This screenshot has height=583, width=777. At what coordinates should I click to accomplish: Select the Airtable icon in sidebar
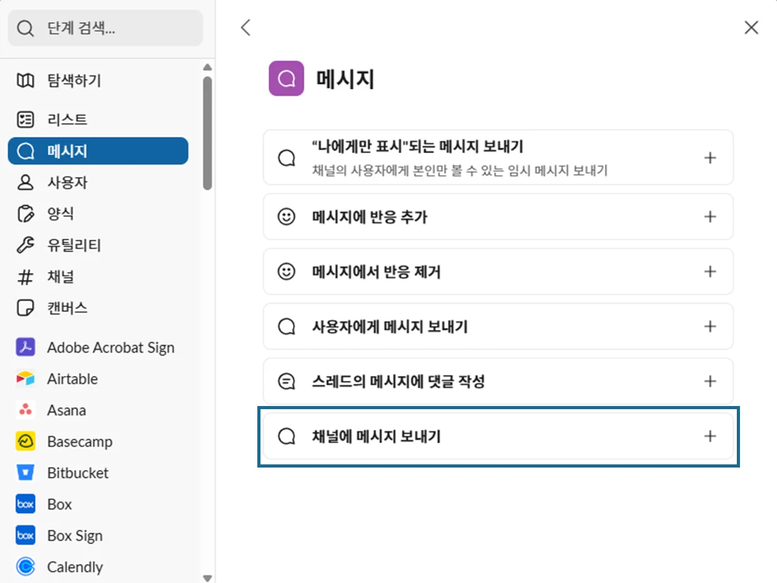[x=25, y=378]
